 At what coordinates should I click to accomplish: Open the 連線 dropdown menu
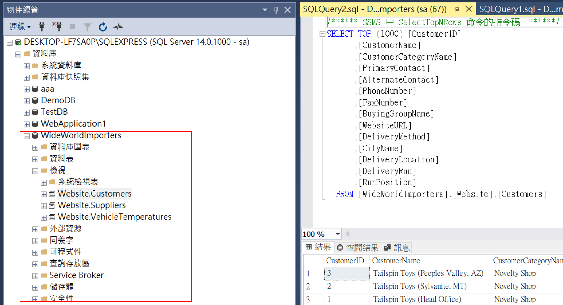[20, 27]
